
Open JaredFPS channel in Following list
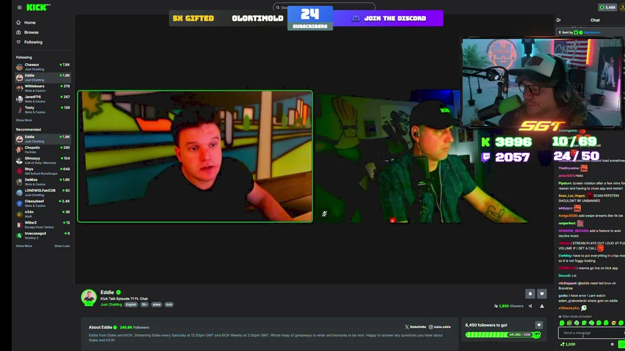(43, 99)
